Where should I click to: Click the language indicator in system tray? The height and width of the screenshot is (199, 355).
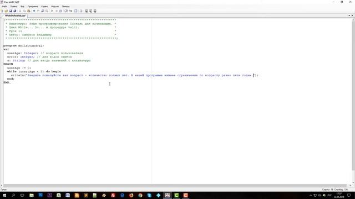tap(329, 195)
